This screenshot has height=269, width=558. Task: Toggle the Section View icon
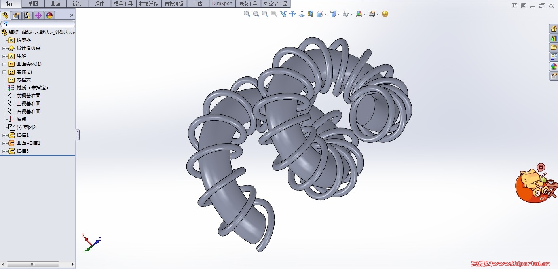point(311,14)
